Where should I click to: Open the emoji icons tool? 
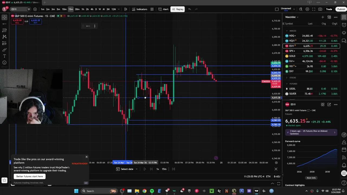[x=4, y=63]
